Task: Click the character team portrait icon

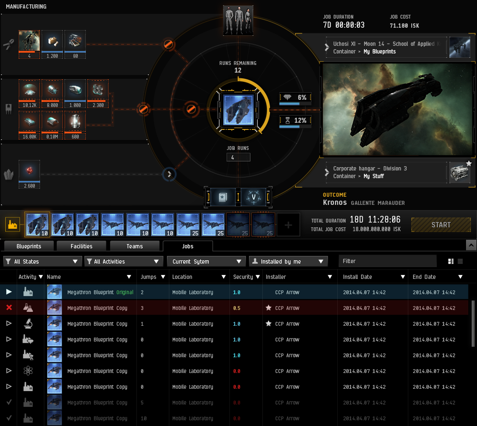Action: (238, 21)
